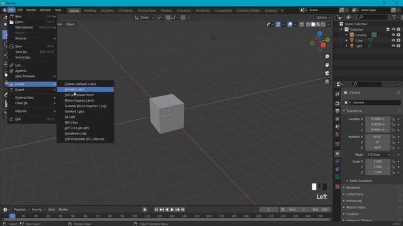Click the zoom magnifier icon in the viewport

[x=327, y=56]
